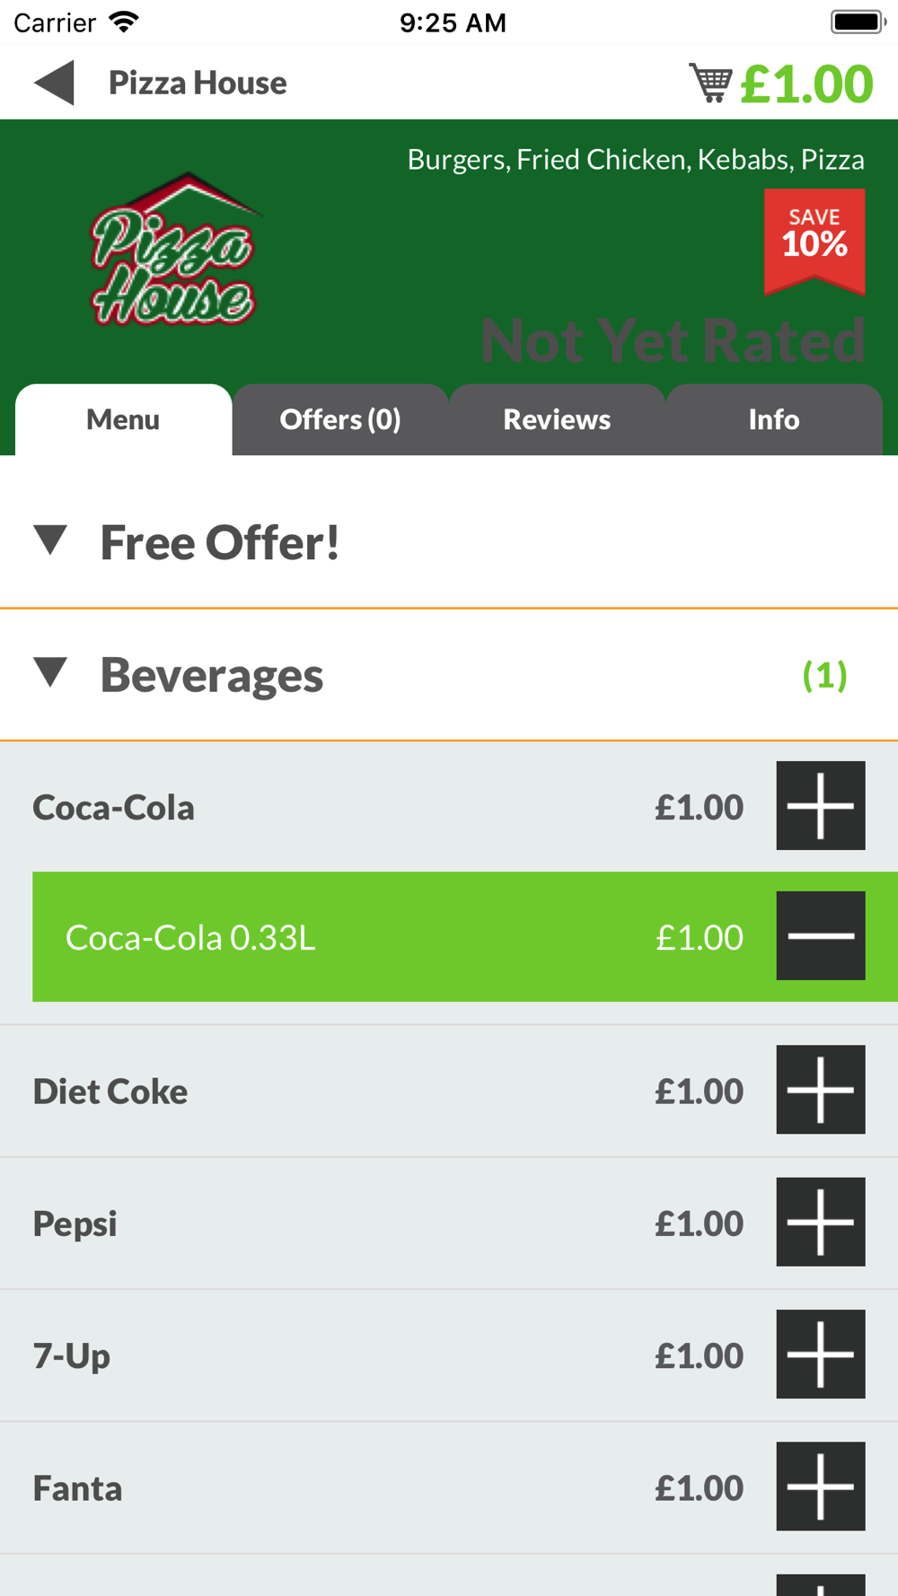Tap the back arrow icon
Screen dimensions: 898x1596
pyautogui.click(x=54, y=83)
